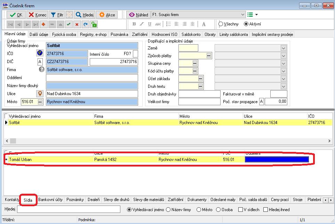Open the Saldokonto tab

tap(191, 34)
